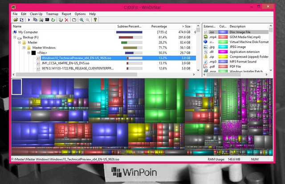
Task: Collapse the Master Windows folder node
Action: [x=24, y=48]
